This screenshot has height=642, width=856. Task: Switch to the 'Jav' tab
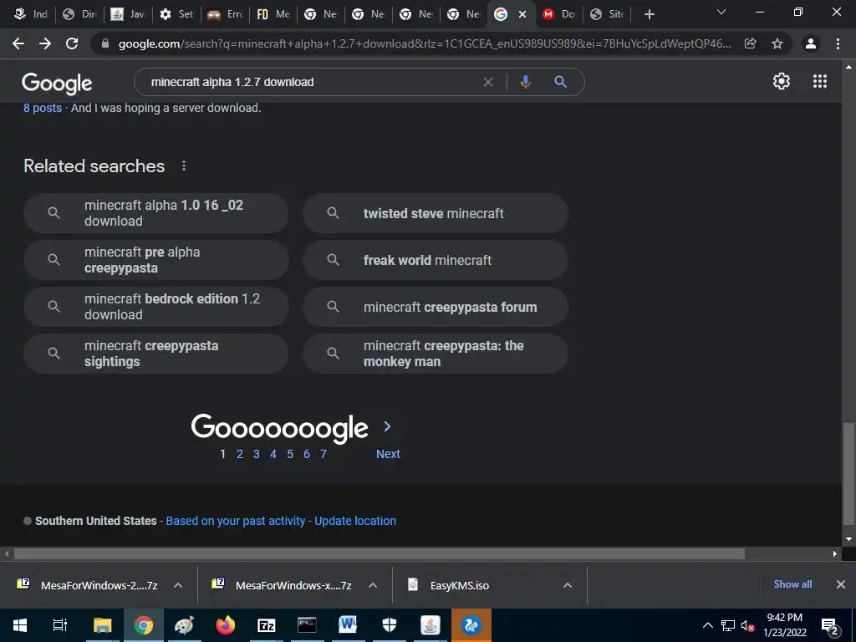point(127,14)
